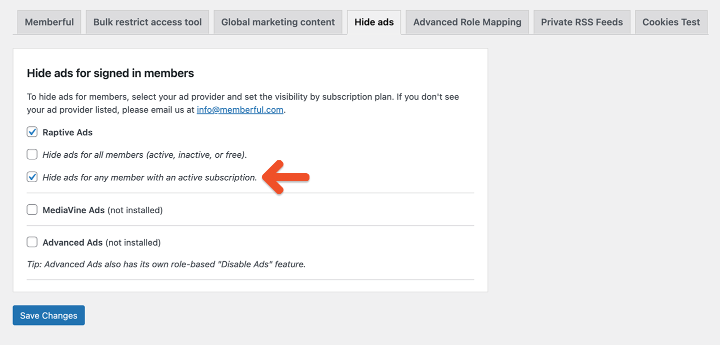Check the Advanced Ads option
The width and height of the screenshot is (720, 345).
pyautogui.click(x=32, y=242)
